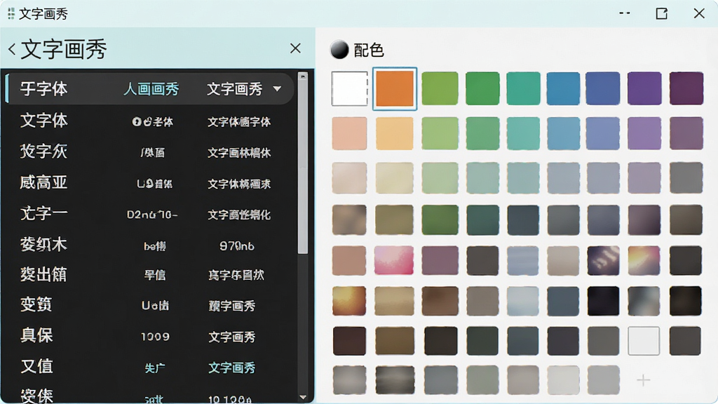
Task: Choose the vivid emerald green swatch
Action: 482,88
